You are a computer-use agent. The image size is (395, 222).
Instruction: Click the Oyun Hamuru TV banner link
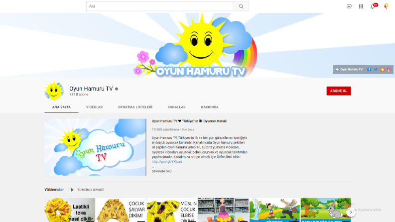coord(349,70)
